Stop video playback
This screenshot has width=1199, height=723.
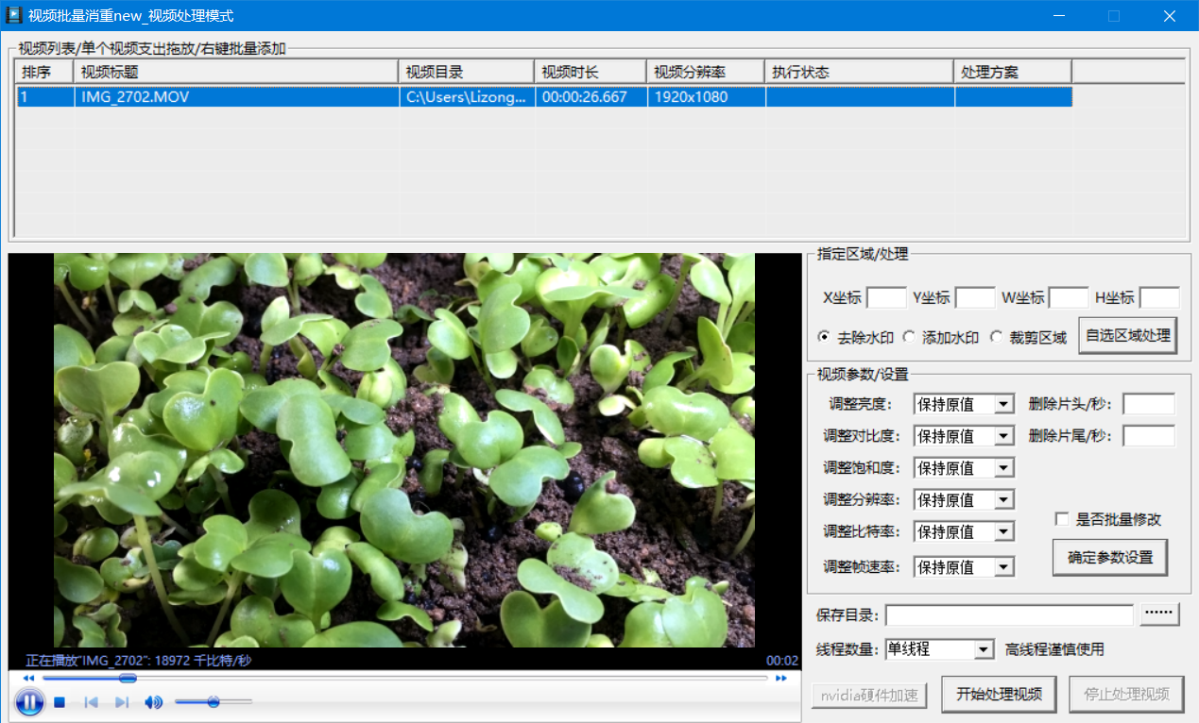pos(60,702)
